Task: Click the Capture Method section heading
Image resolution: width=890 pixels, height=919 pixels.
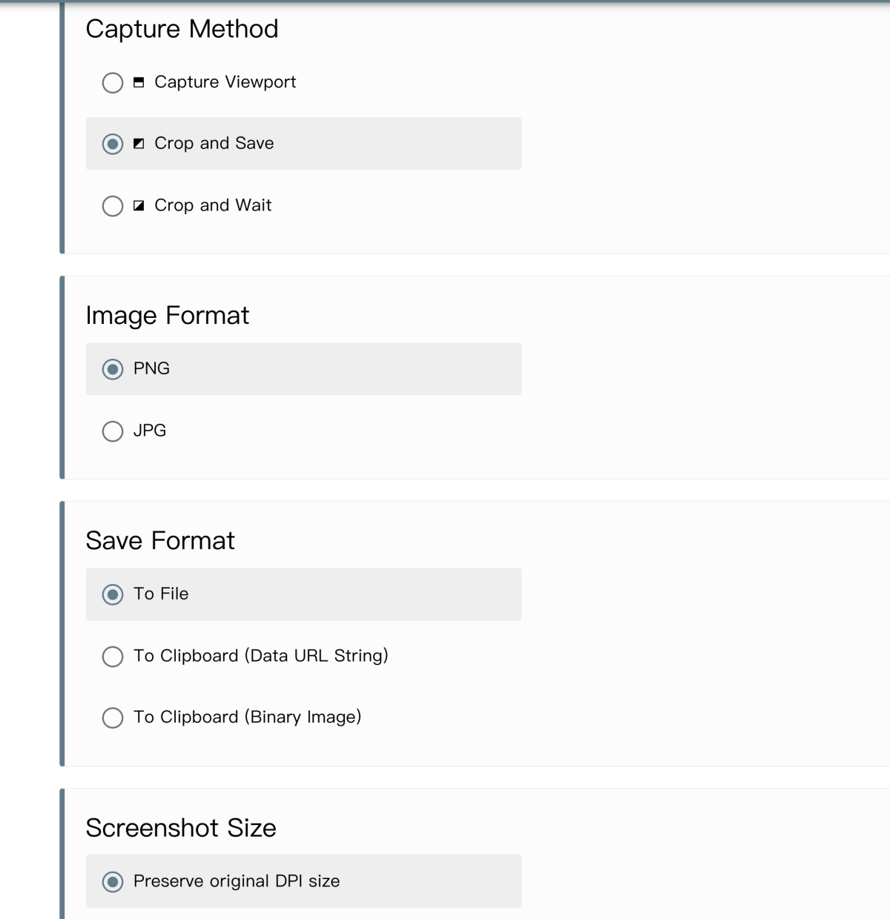Action: 182,29
